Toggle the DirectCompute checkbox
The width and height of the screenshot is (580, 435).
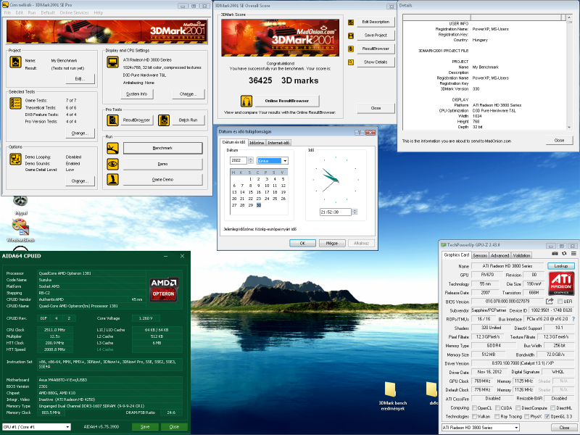pos(518,408)
